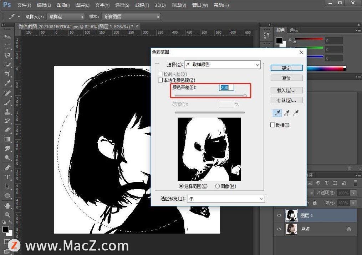Select the Smudge tool
This screenshot has height=255, width=362.
[7, 149]
